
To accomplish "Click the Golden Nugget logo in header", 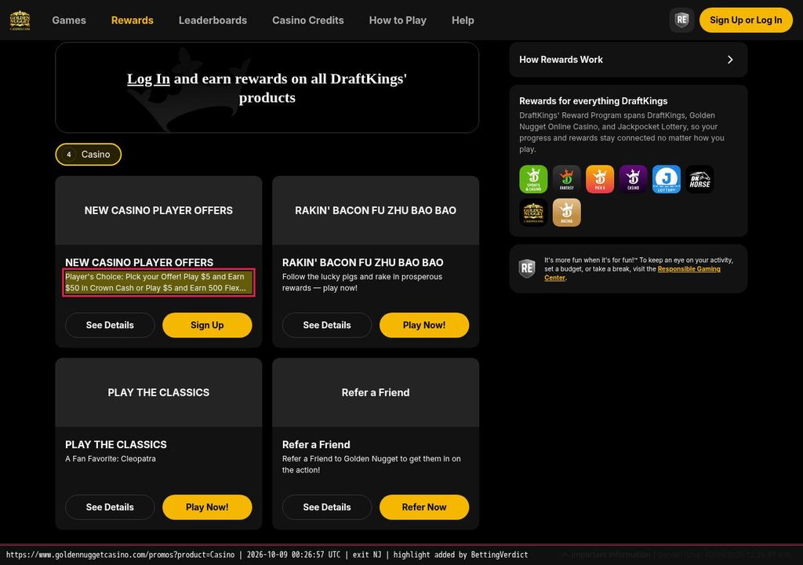I will [x=20, y=20].
